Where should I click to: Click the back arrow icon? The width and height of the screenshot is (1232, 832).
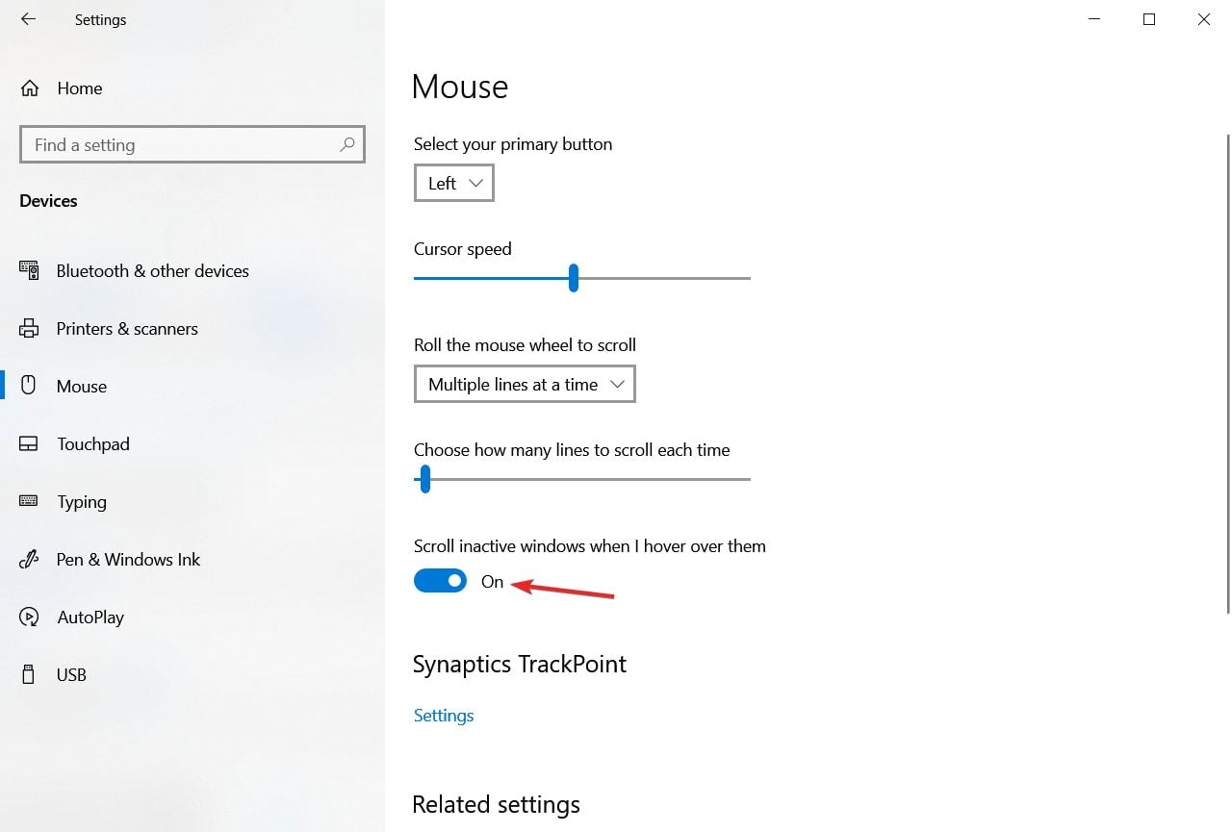[x=28, y=19]
